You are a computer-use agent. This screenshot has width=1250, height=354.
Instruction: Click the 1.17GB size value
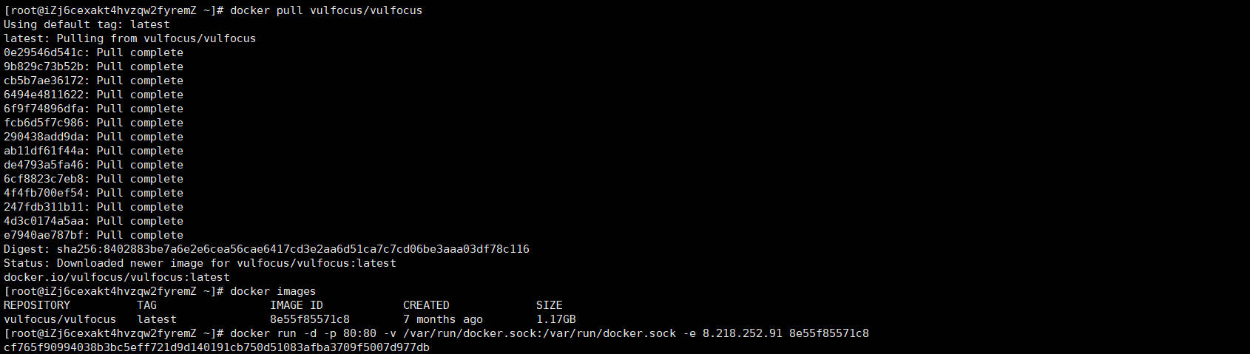(x=556, y=319)
